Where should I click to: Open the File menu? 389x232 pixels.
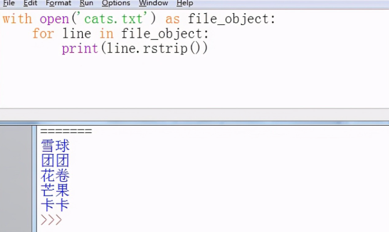click(x=9, y=3)
